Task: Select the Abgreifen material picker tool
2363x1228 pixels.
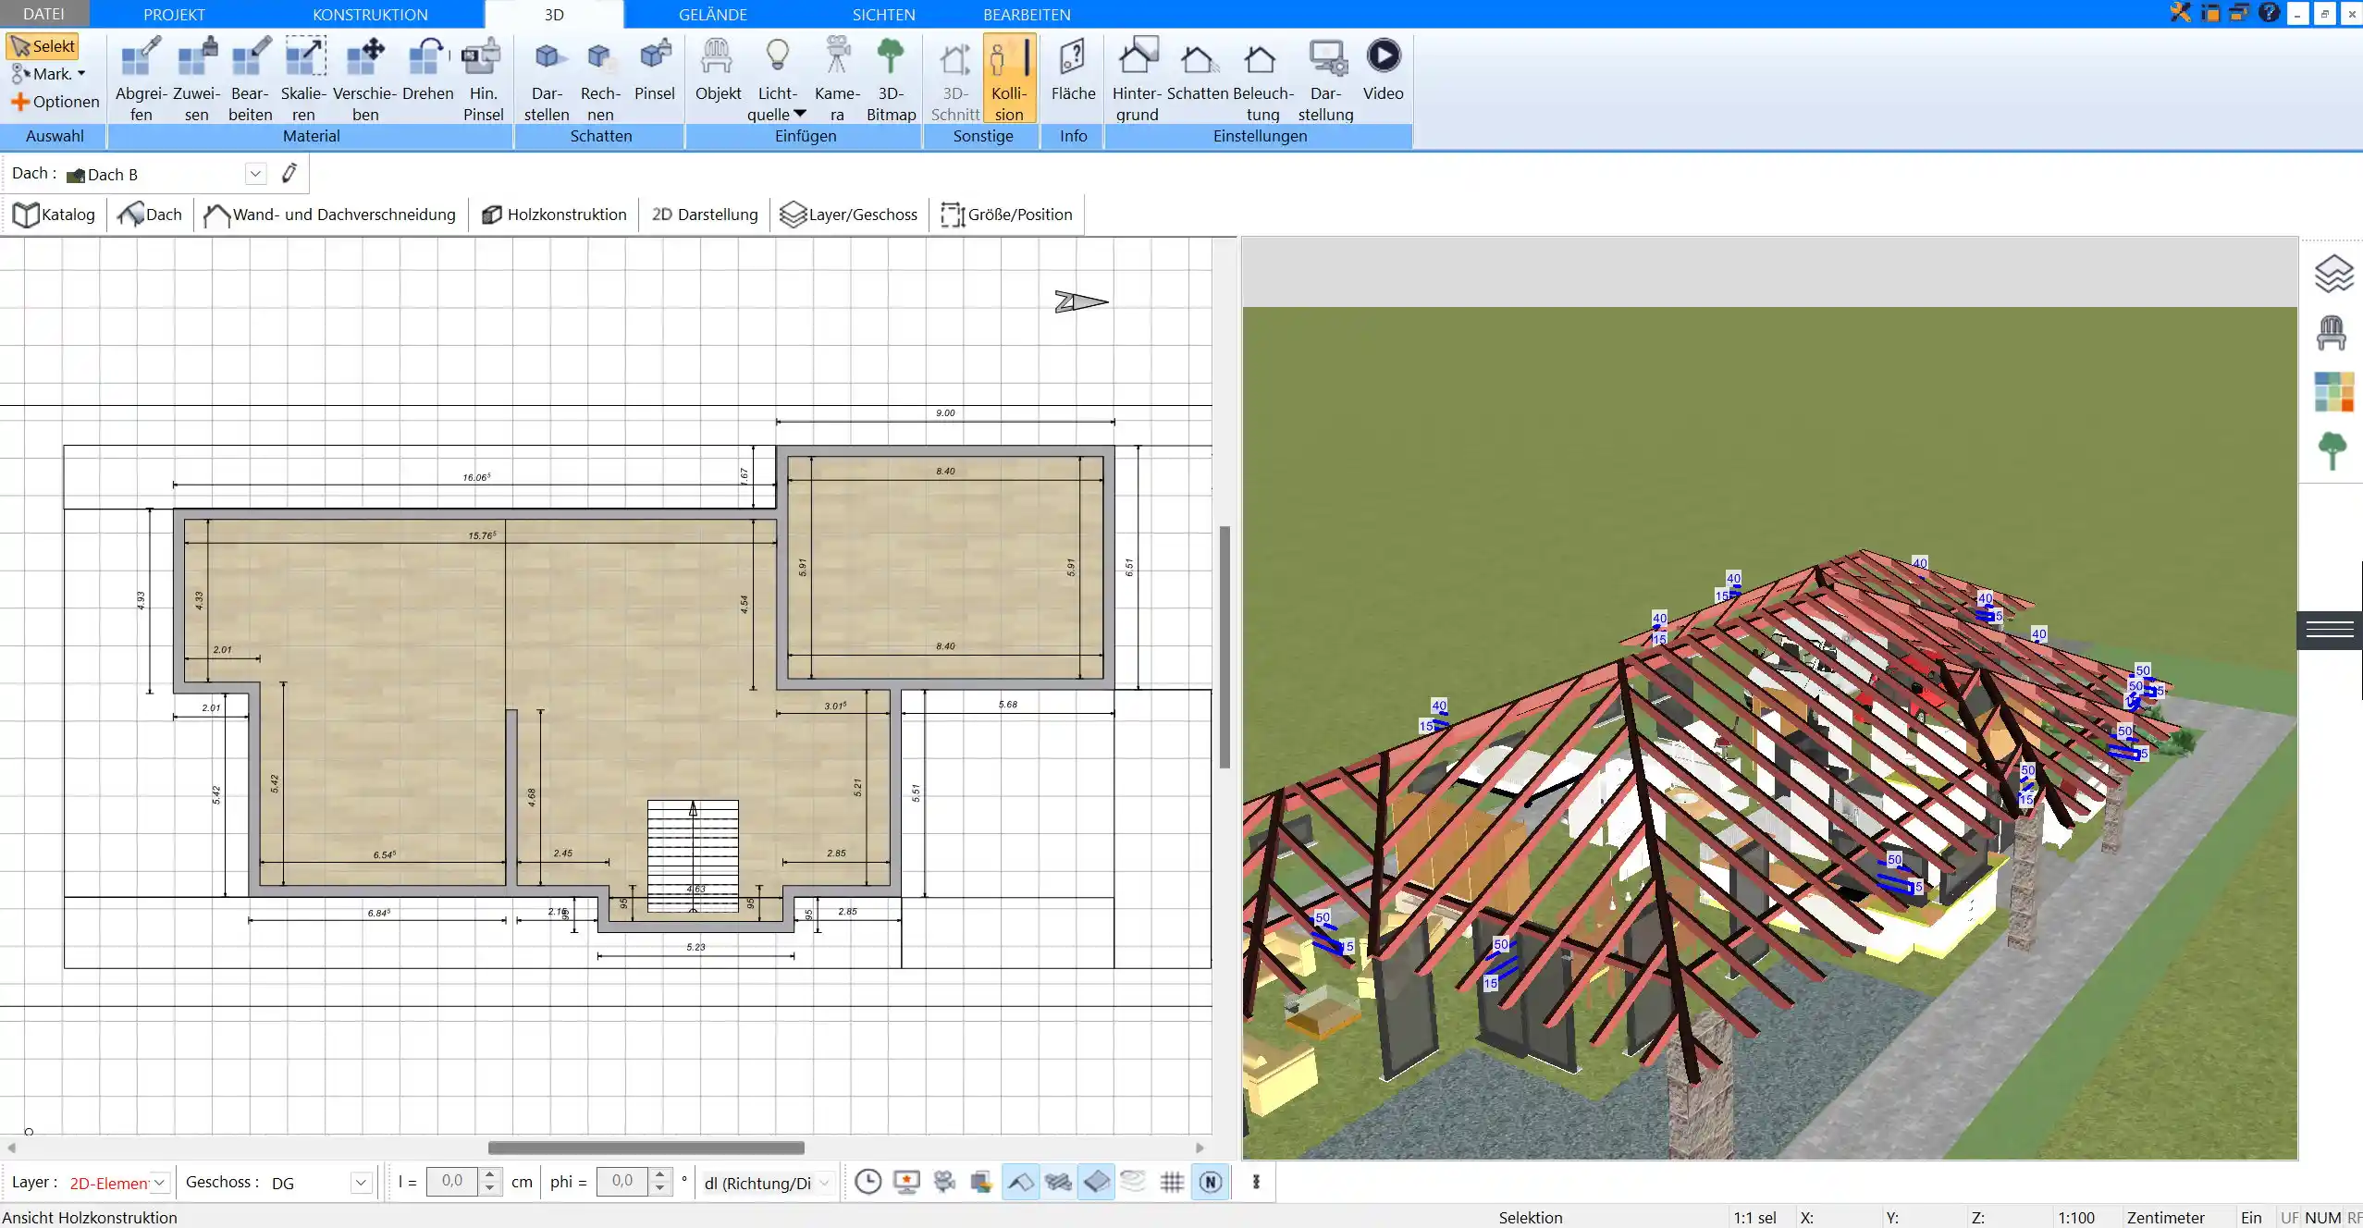Action: pos(141,80)
